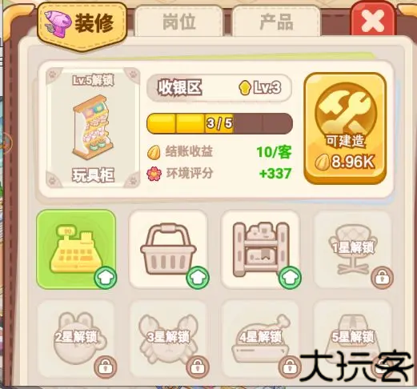Switch to the 岗位 tab
417x389 pixels.
(178, 22)
